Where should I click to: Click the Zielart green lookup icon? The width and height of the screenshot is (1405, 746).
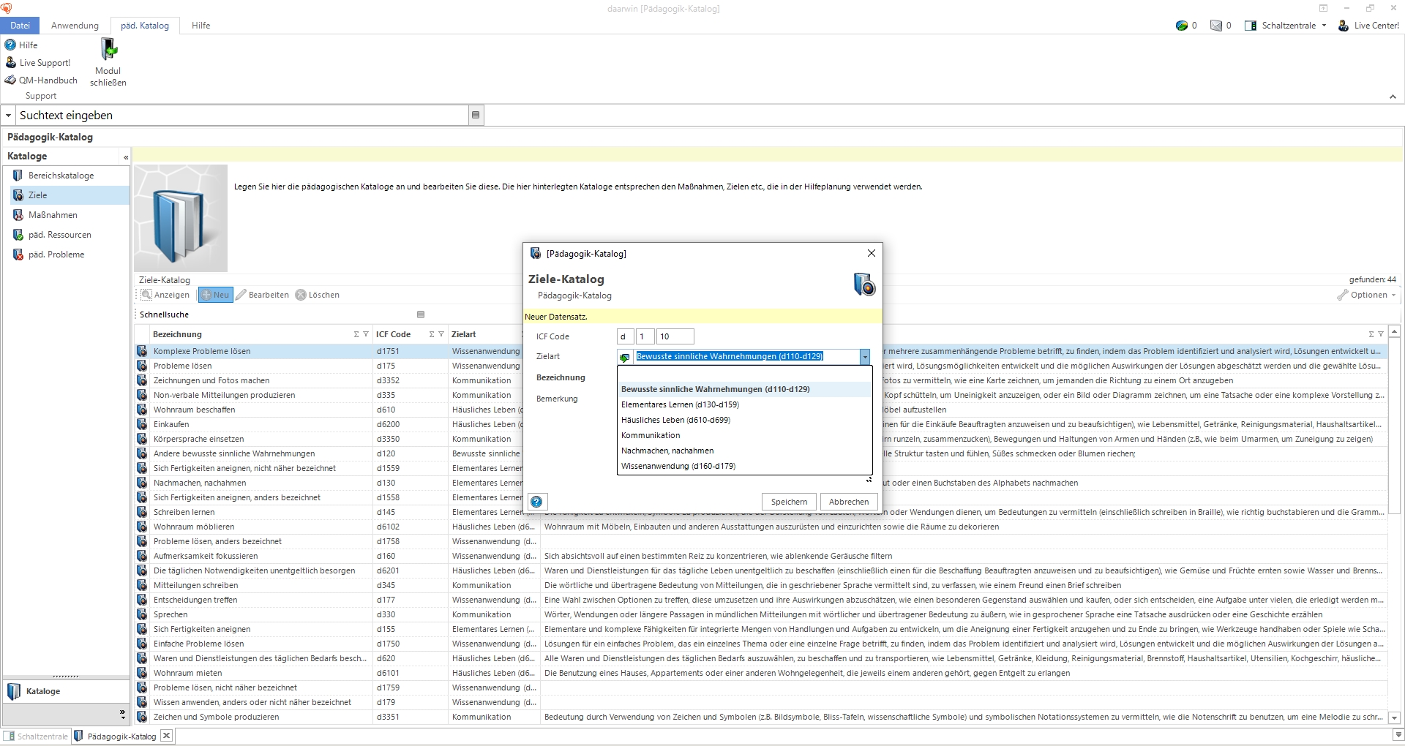click(x=624, y=357)
